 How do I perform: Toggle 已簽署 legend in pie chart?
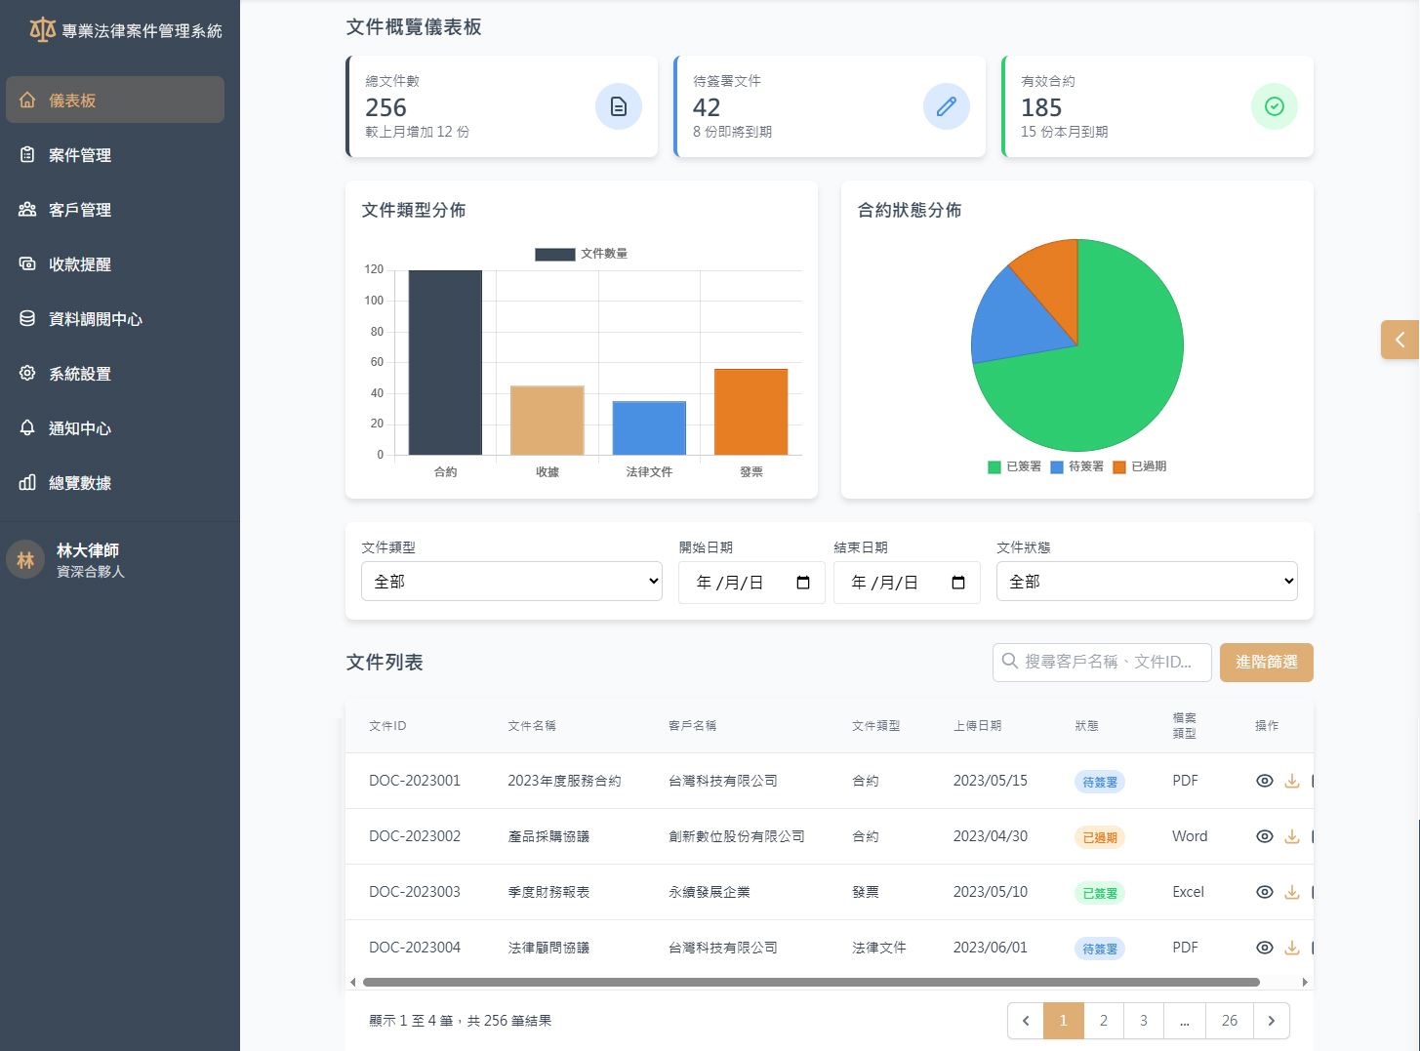1015,466
